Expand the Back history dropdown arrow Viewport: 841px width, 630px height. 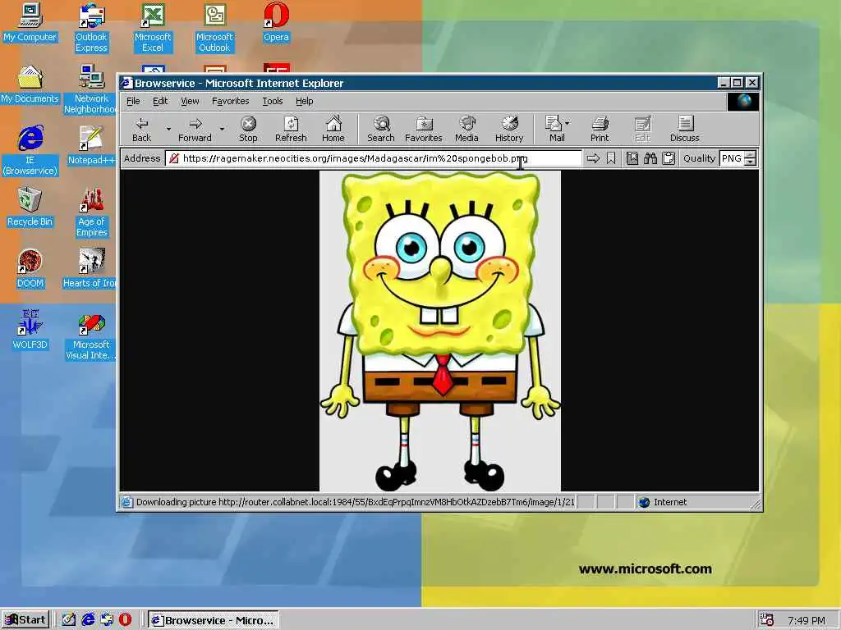[168, 129]
